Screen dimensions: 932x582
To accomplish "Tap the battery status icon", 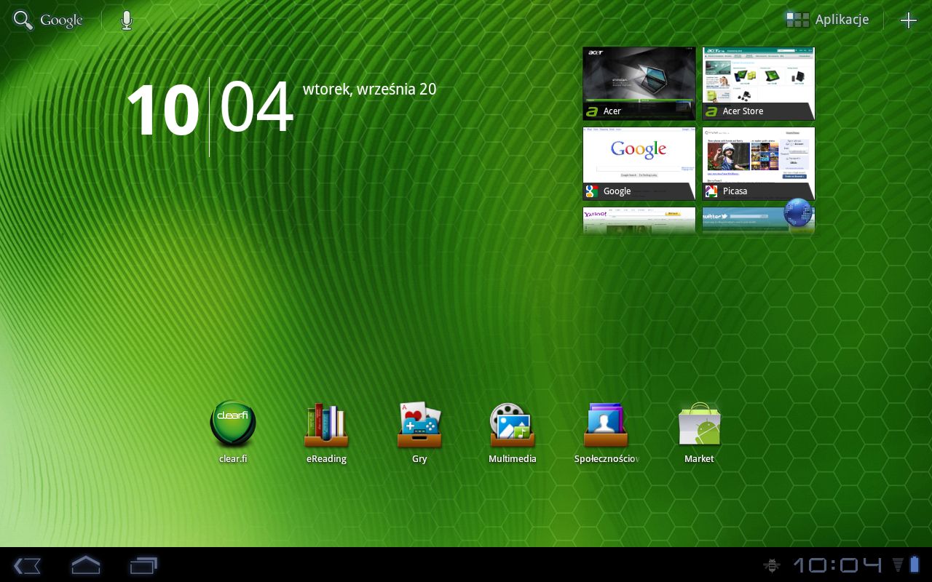I will (x=915, y=565).
